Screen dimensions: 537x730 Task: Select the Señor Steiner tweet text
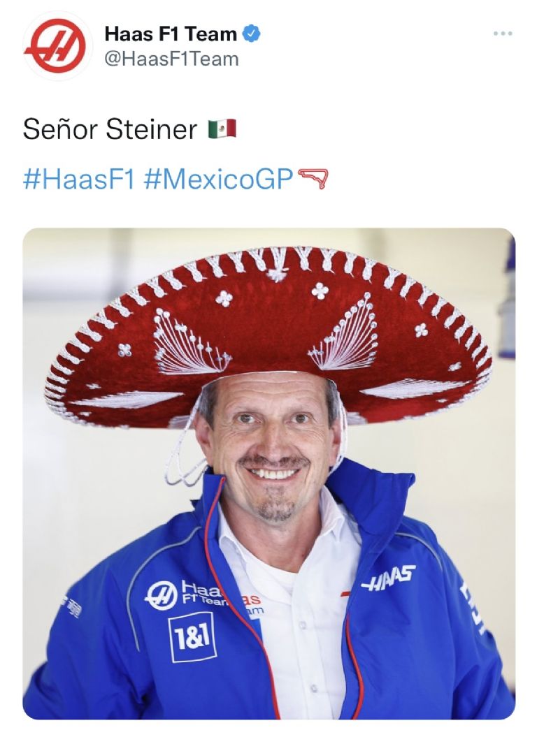110,129
